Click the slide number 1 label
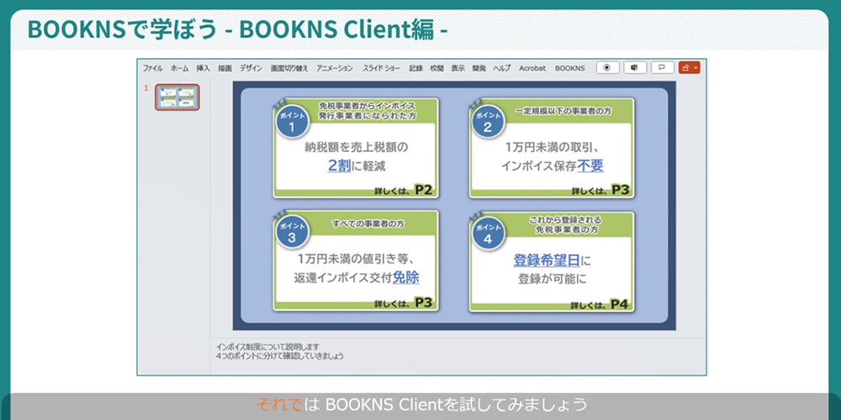Screen dimensions: 841x420 (x=145, y=88)
